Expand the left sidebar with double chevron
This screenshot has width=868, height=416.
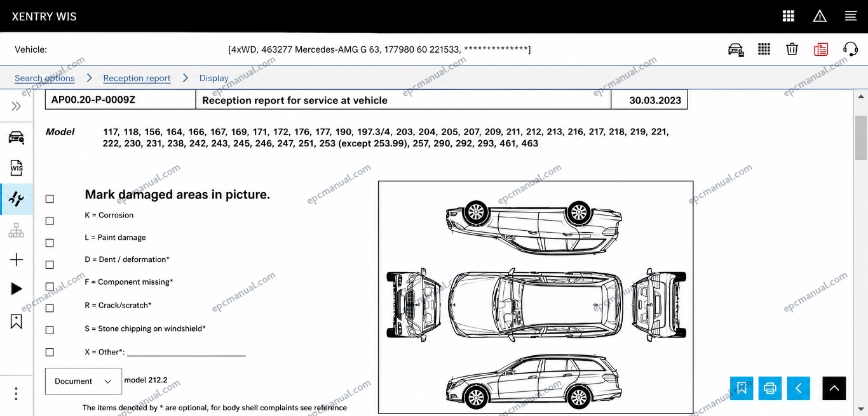[x=17, y=106]
